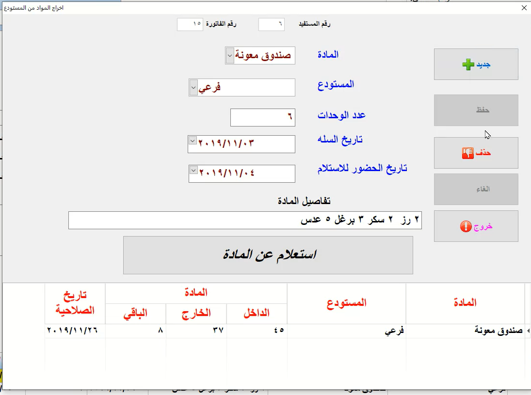Click inside the رقم المستفيد field
This screenshot has height=395, width=531.
[x=271, y=24]
